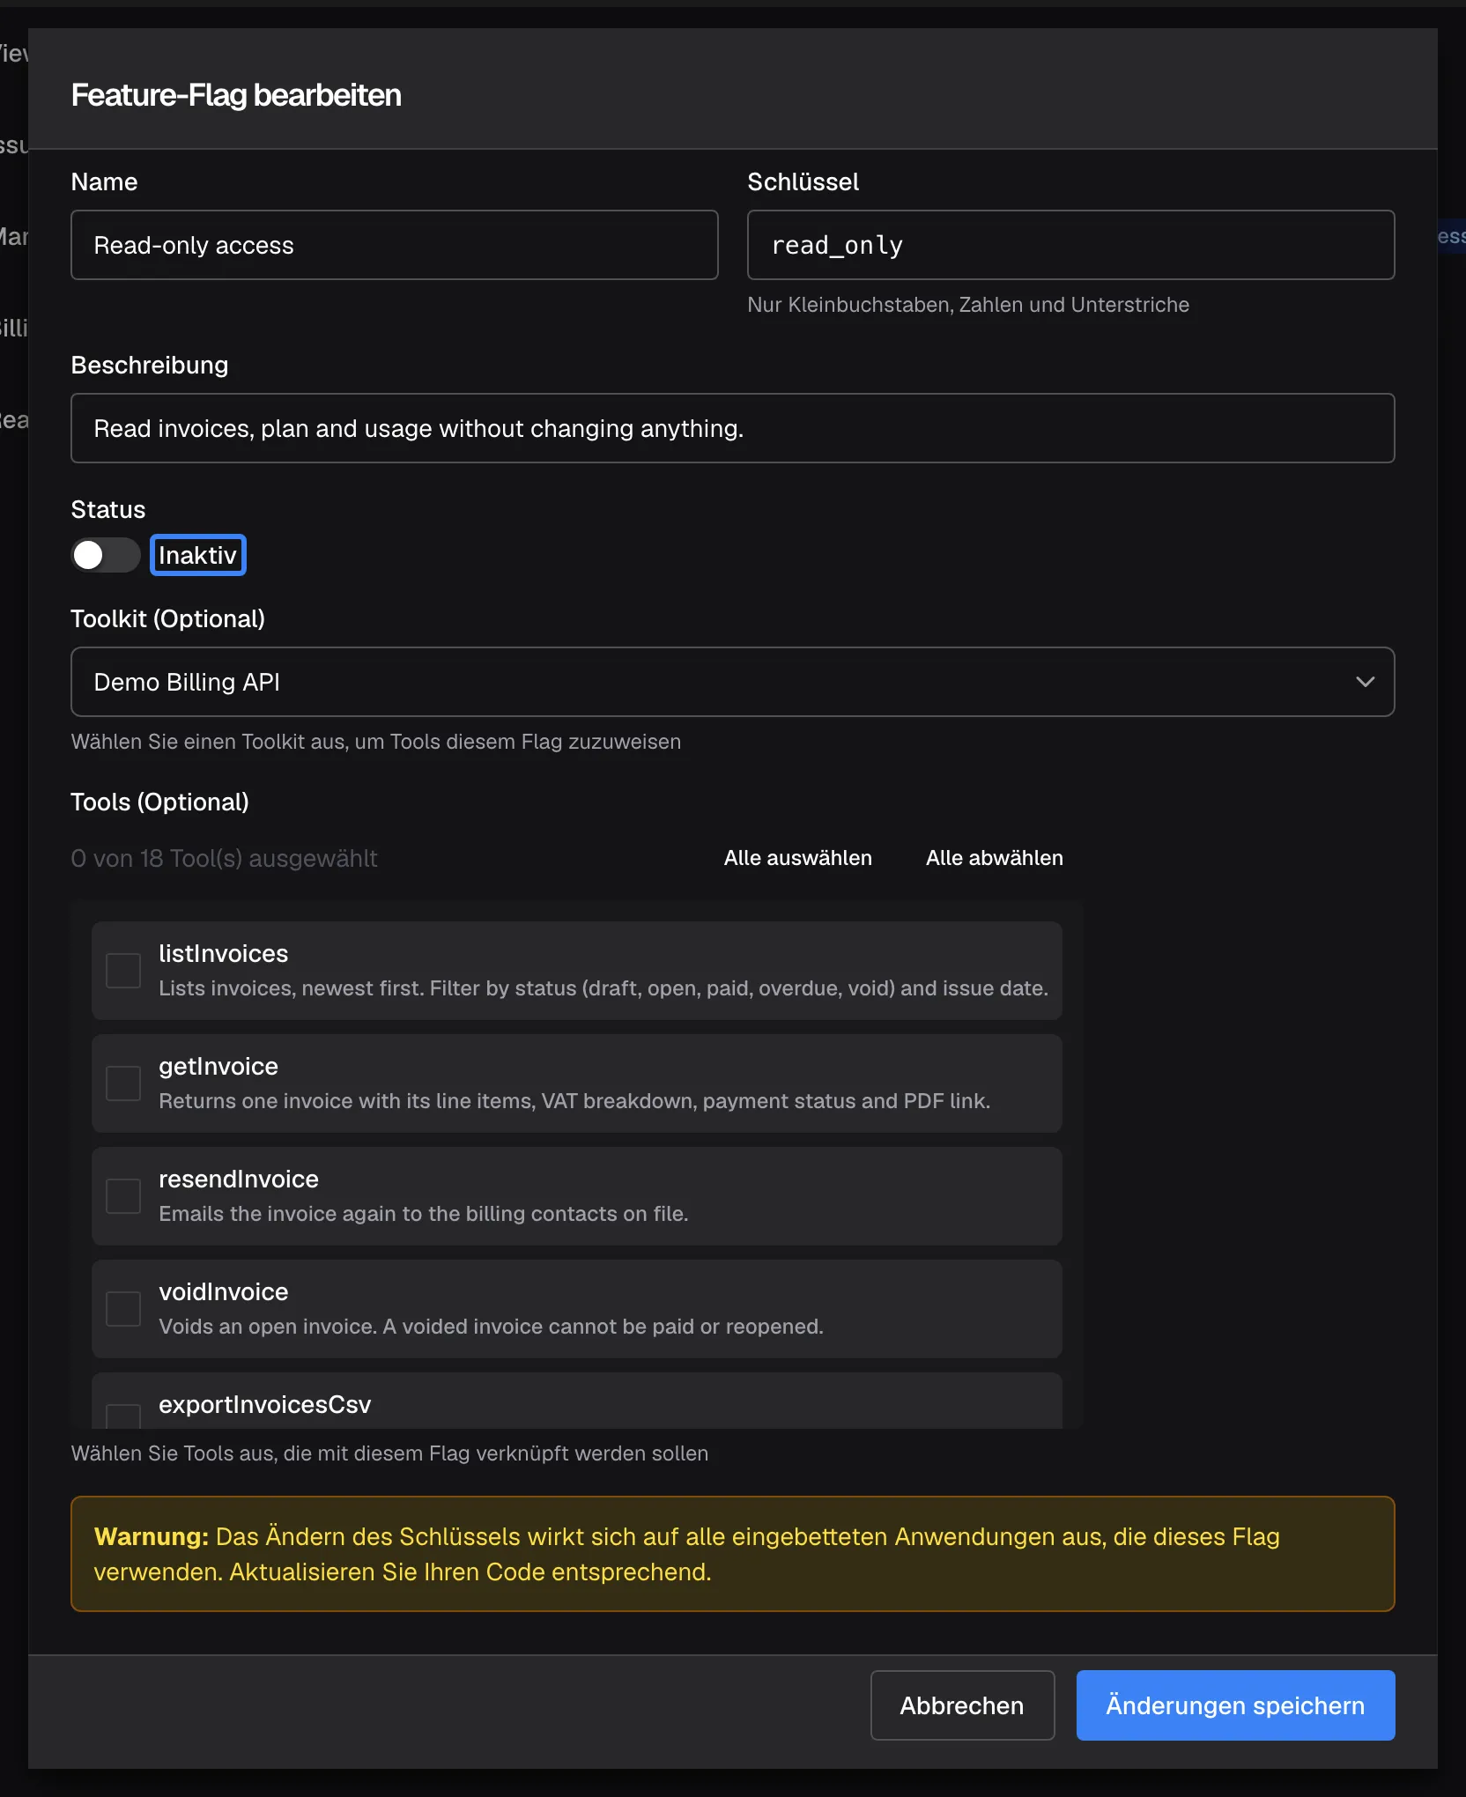Viewport: 1466px width, 1797px height.
Task: Toggle the Status switch on
Action: pos(106,555)
